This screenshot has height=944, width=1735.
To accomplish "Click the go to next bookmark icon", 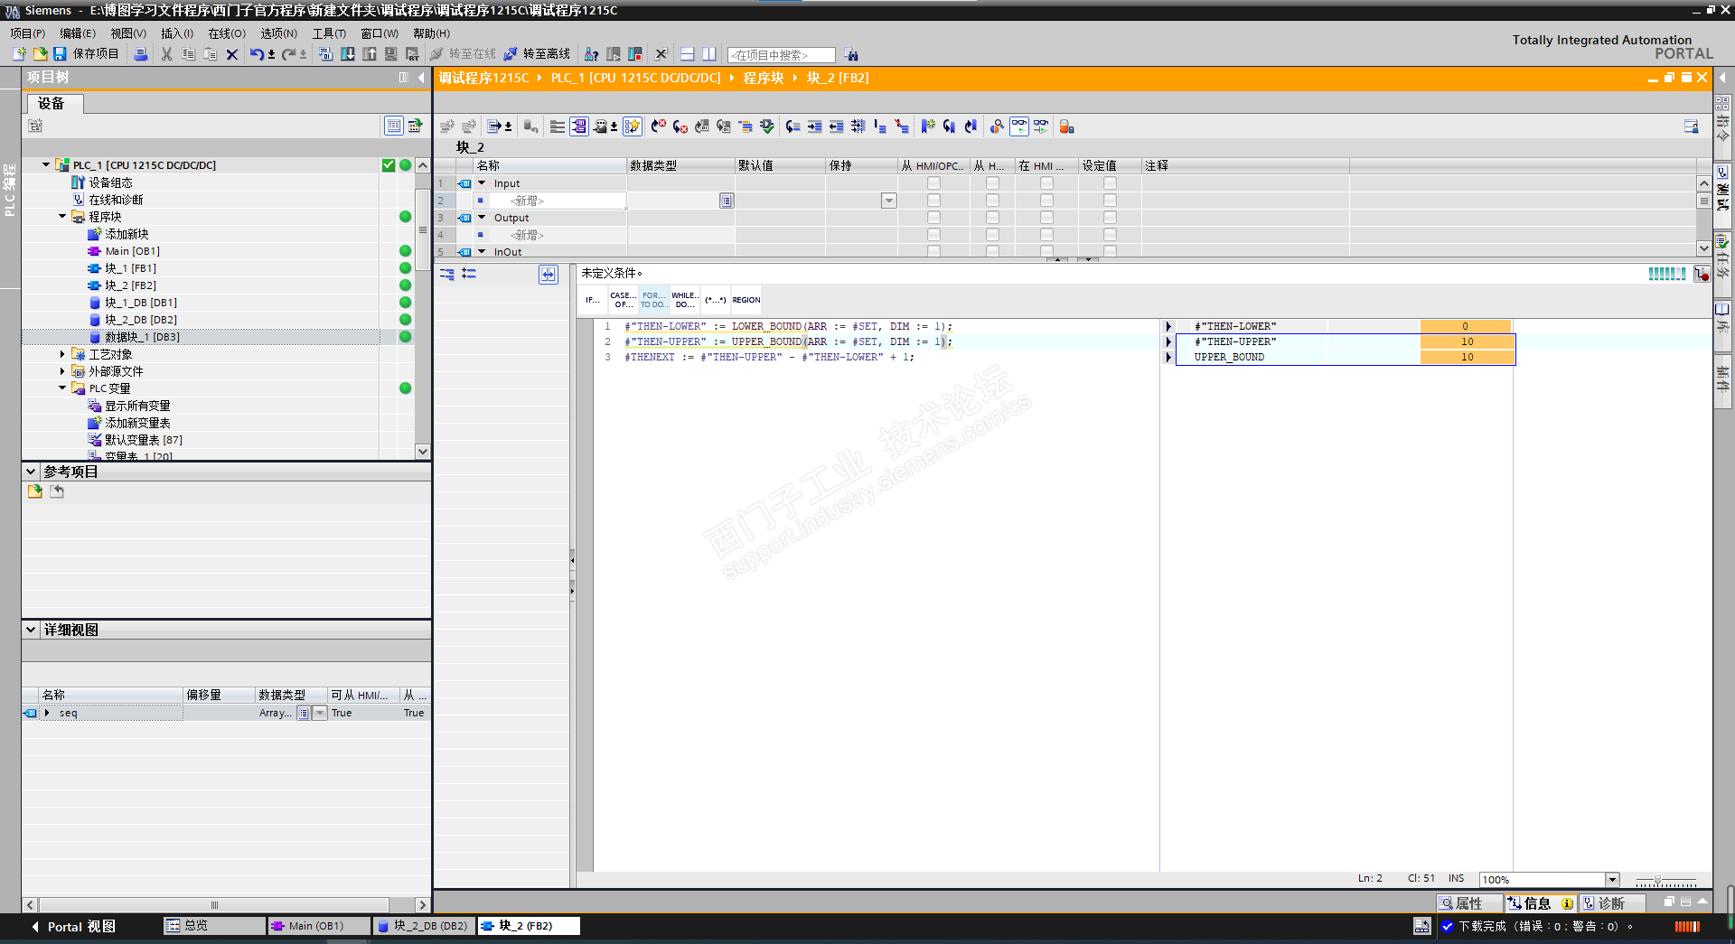I will tap(949, 126).
